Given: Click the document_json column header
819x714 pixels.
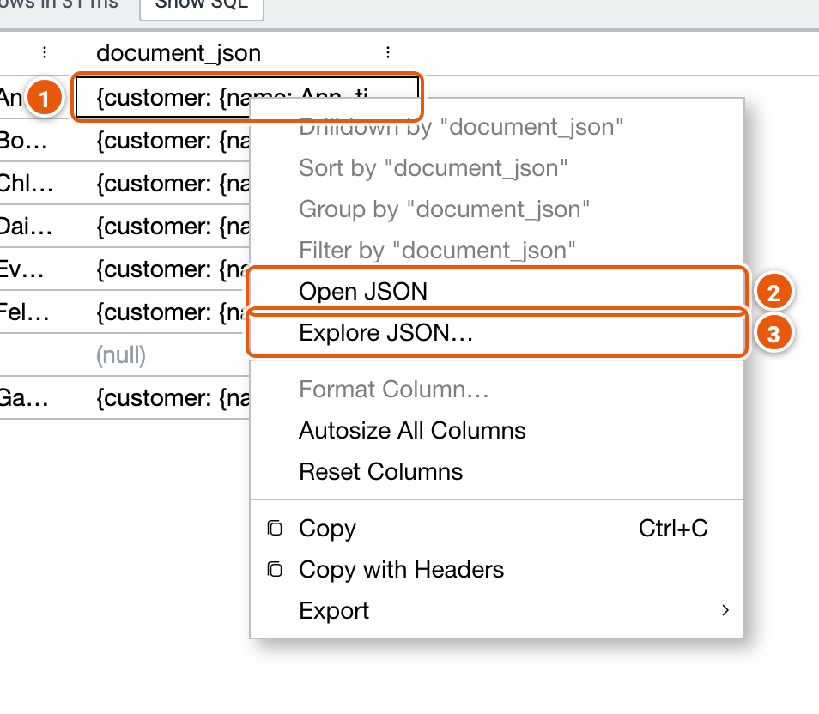Looking at the screenshot, I should pos(179,53).
